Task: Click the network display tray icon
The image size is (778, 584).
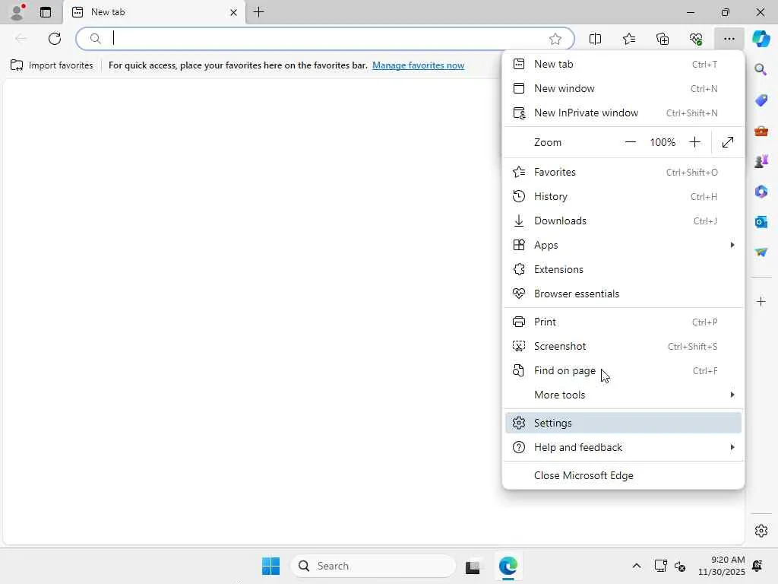Action: (x=660, y=566)
